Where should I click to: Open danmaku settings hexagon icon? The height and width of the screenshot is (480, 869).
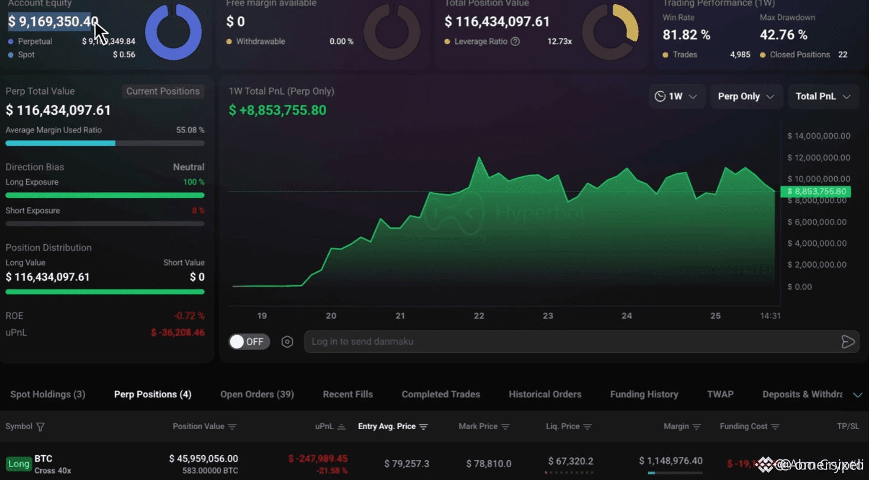287,342
